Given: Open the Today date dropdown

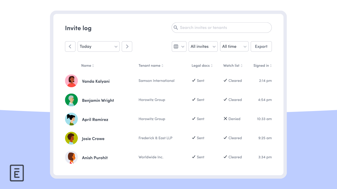Looking at the screenshot, I should click(99, 46).
